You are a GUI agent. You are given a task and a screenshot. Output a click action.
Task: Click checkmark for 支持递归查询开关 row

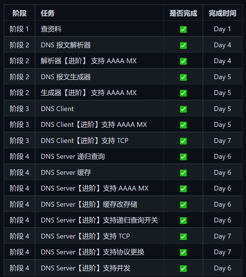pos(183,220)
